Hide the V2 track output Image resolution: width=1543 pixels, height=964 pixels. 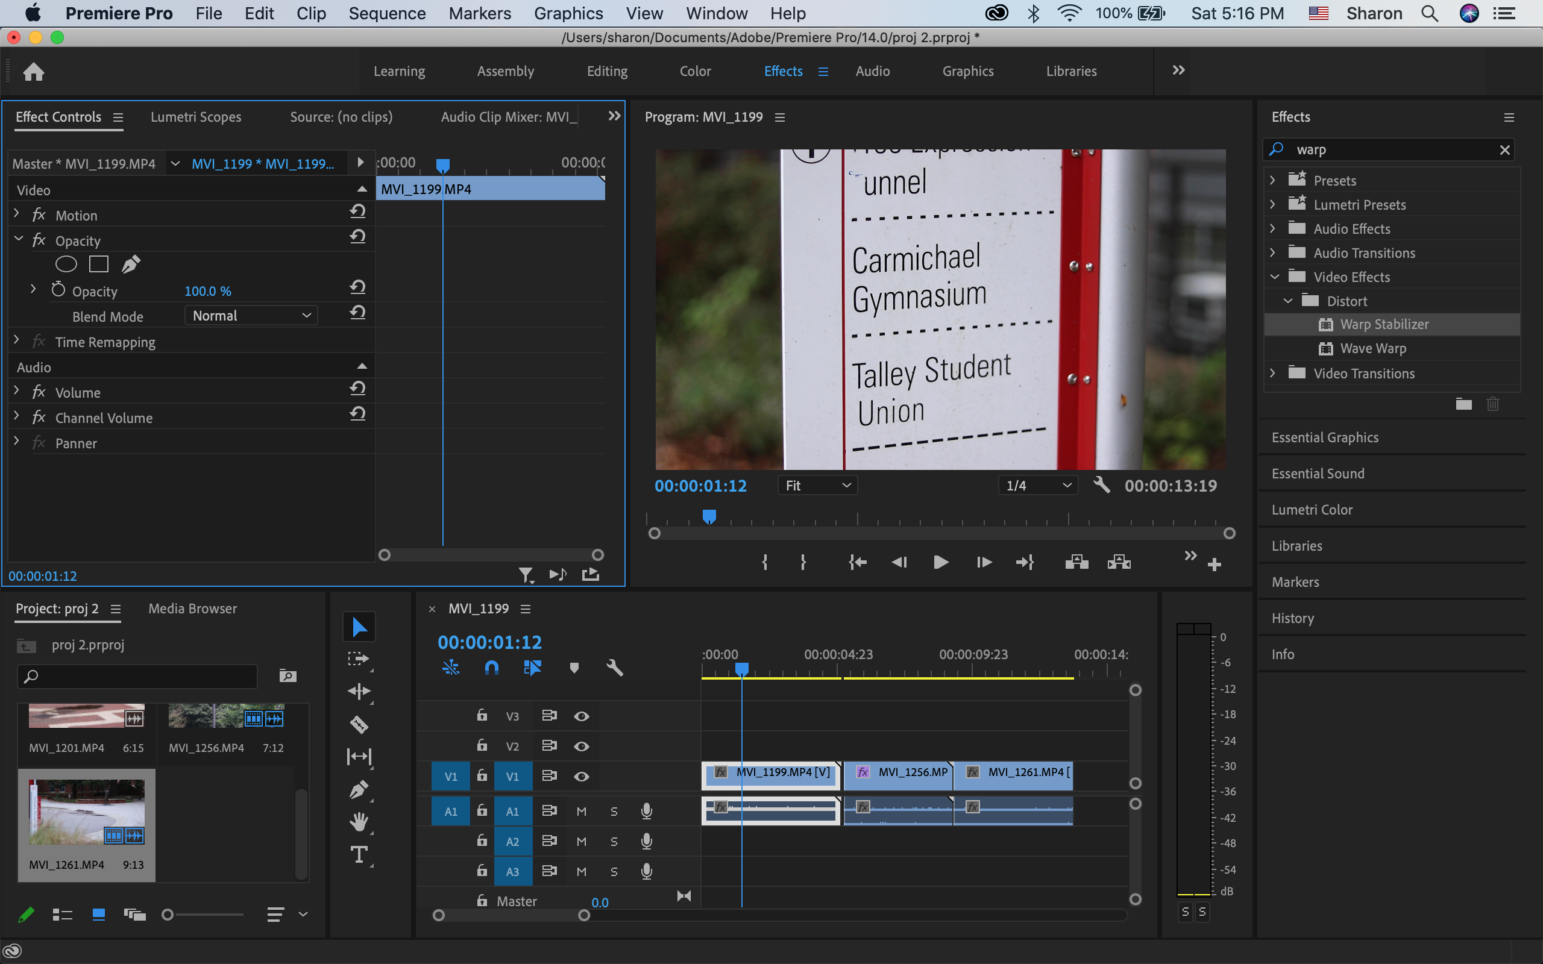(x=581, y=746)
